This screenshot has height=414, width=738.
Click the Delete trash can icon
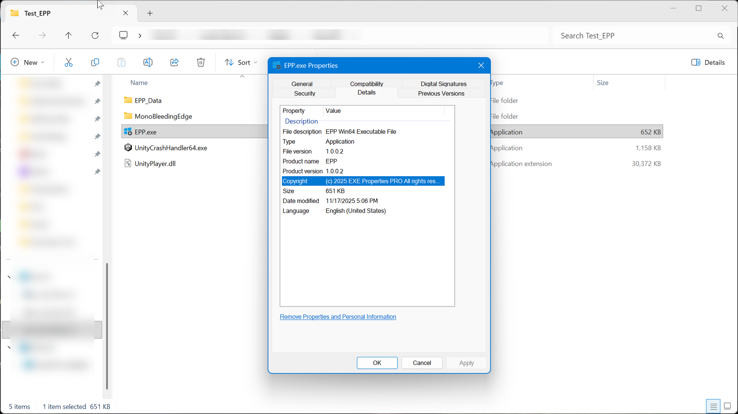[201, 63]
